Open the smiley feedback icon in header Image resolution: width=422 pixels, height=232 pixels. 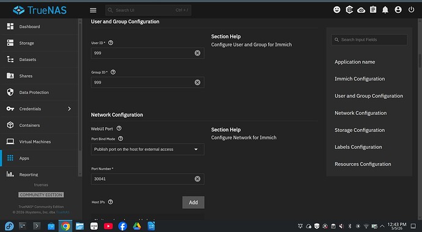[x=337, y=10]
